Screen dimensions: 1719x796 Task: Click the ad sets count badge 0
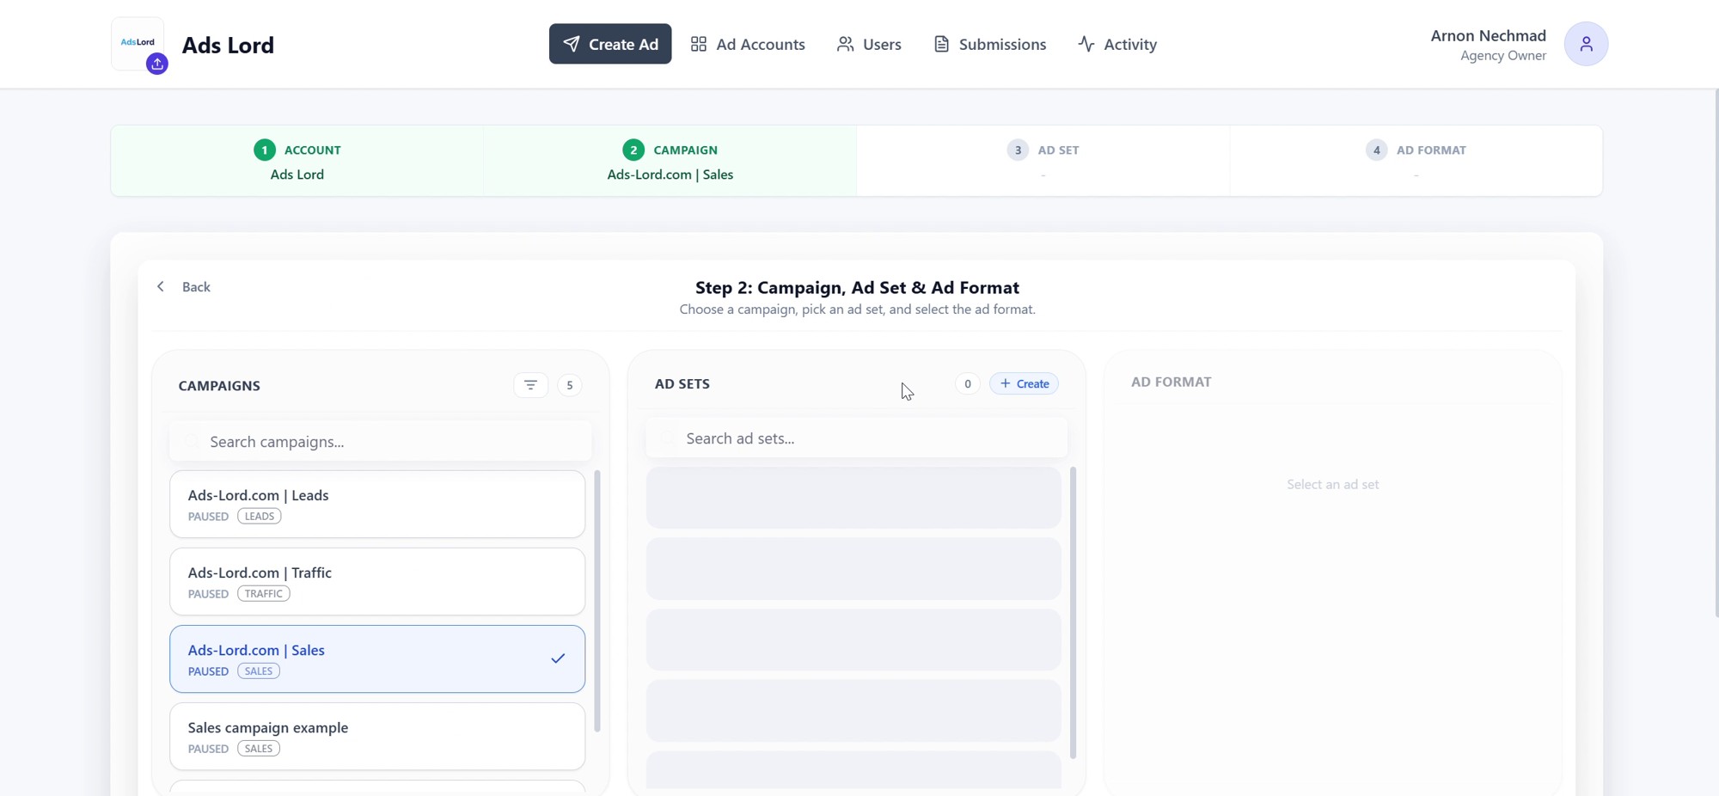(x=967, y=383)
